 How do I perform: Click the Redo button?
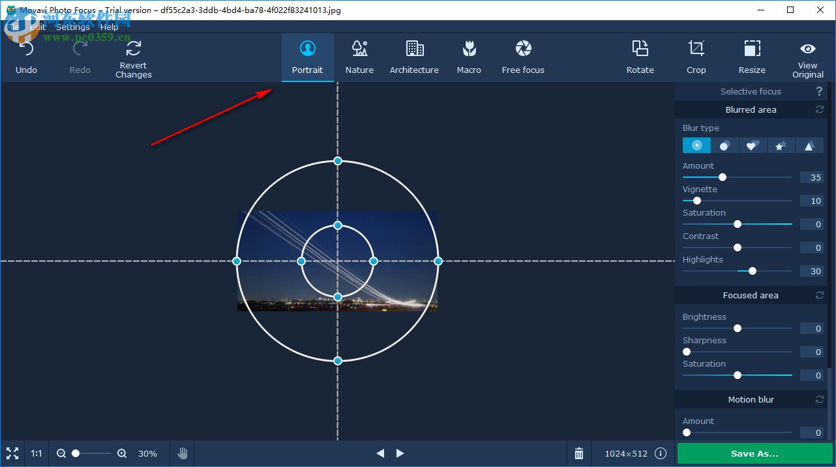pos(80,57)
